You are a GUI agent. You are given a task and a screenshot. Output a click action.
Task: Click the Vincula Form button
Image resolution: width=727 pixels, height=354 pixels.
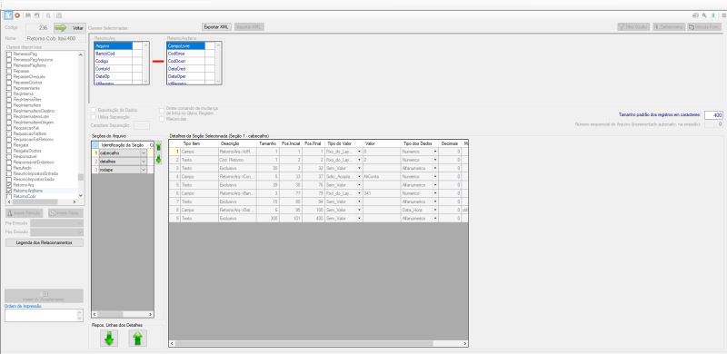pos(704,27)
